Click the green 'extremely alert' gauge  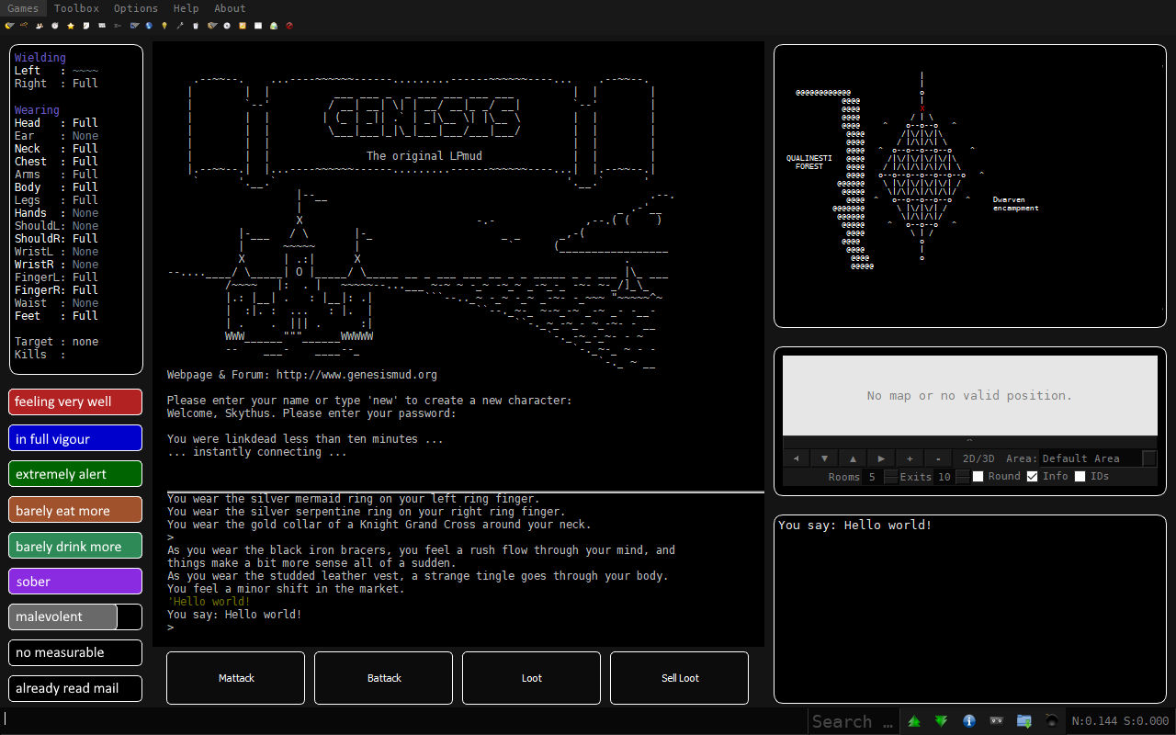[75, 474]
